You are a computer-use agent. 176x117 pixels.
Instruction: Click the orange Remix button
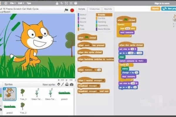click(155, 8)
